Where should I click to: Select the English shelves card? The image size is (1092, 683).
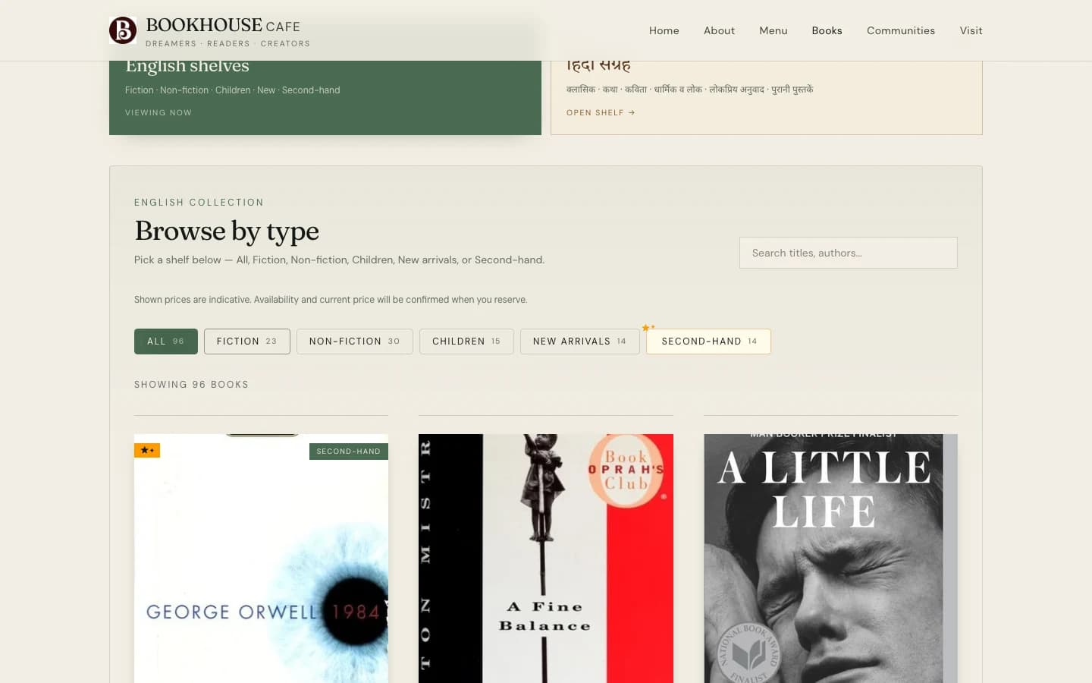pyautogui.click(x=325, y=98)
